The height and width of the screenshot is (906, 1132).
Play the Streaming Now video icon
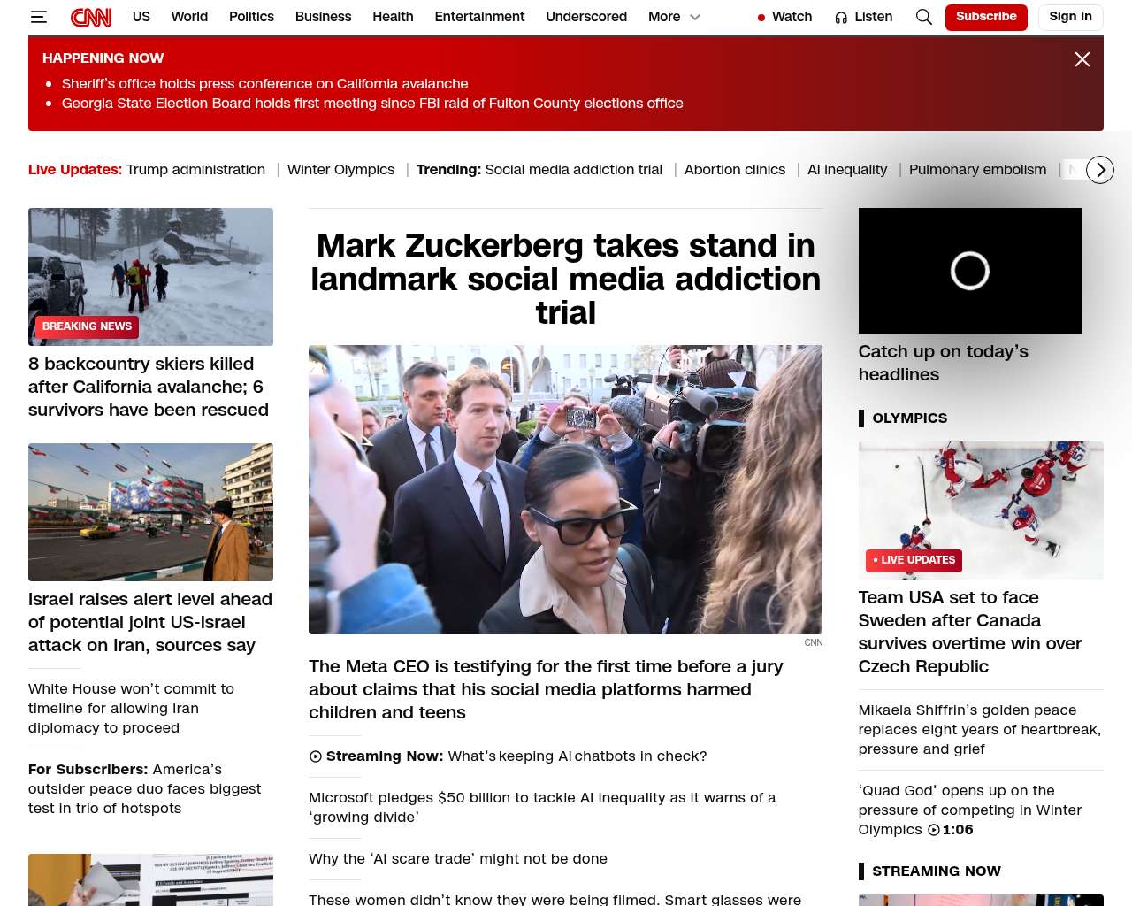point(316,756)
